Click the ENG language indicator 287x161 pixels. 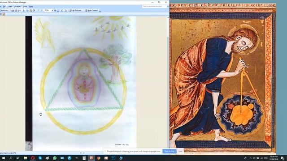pos(266,158)
